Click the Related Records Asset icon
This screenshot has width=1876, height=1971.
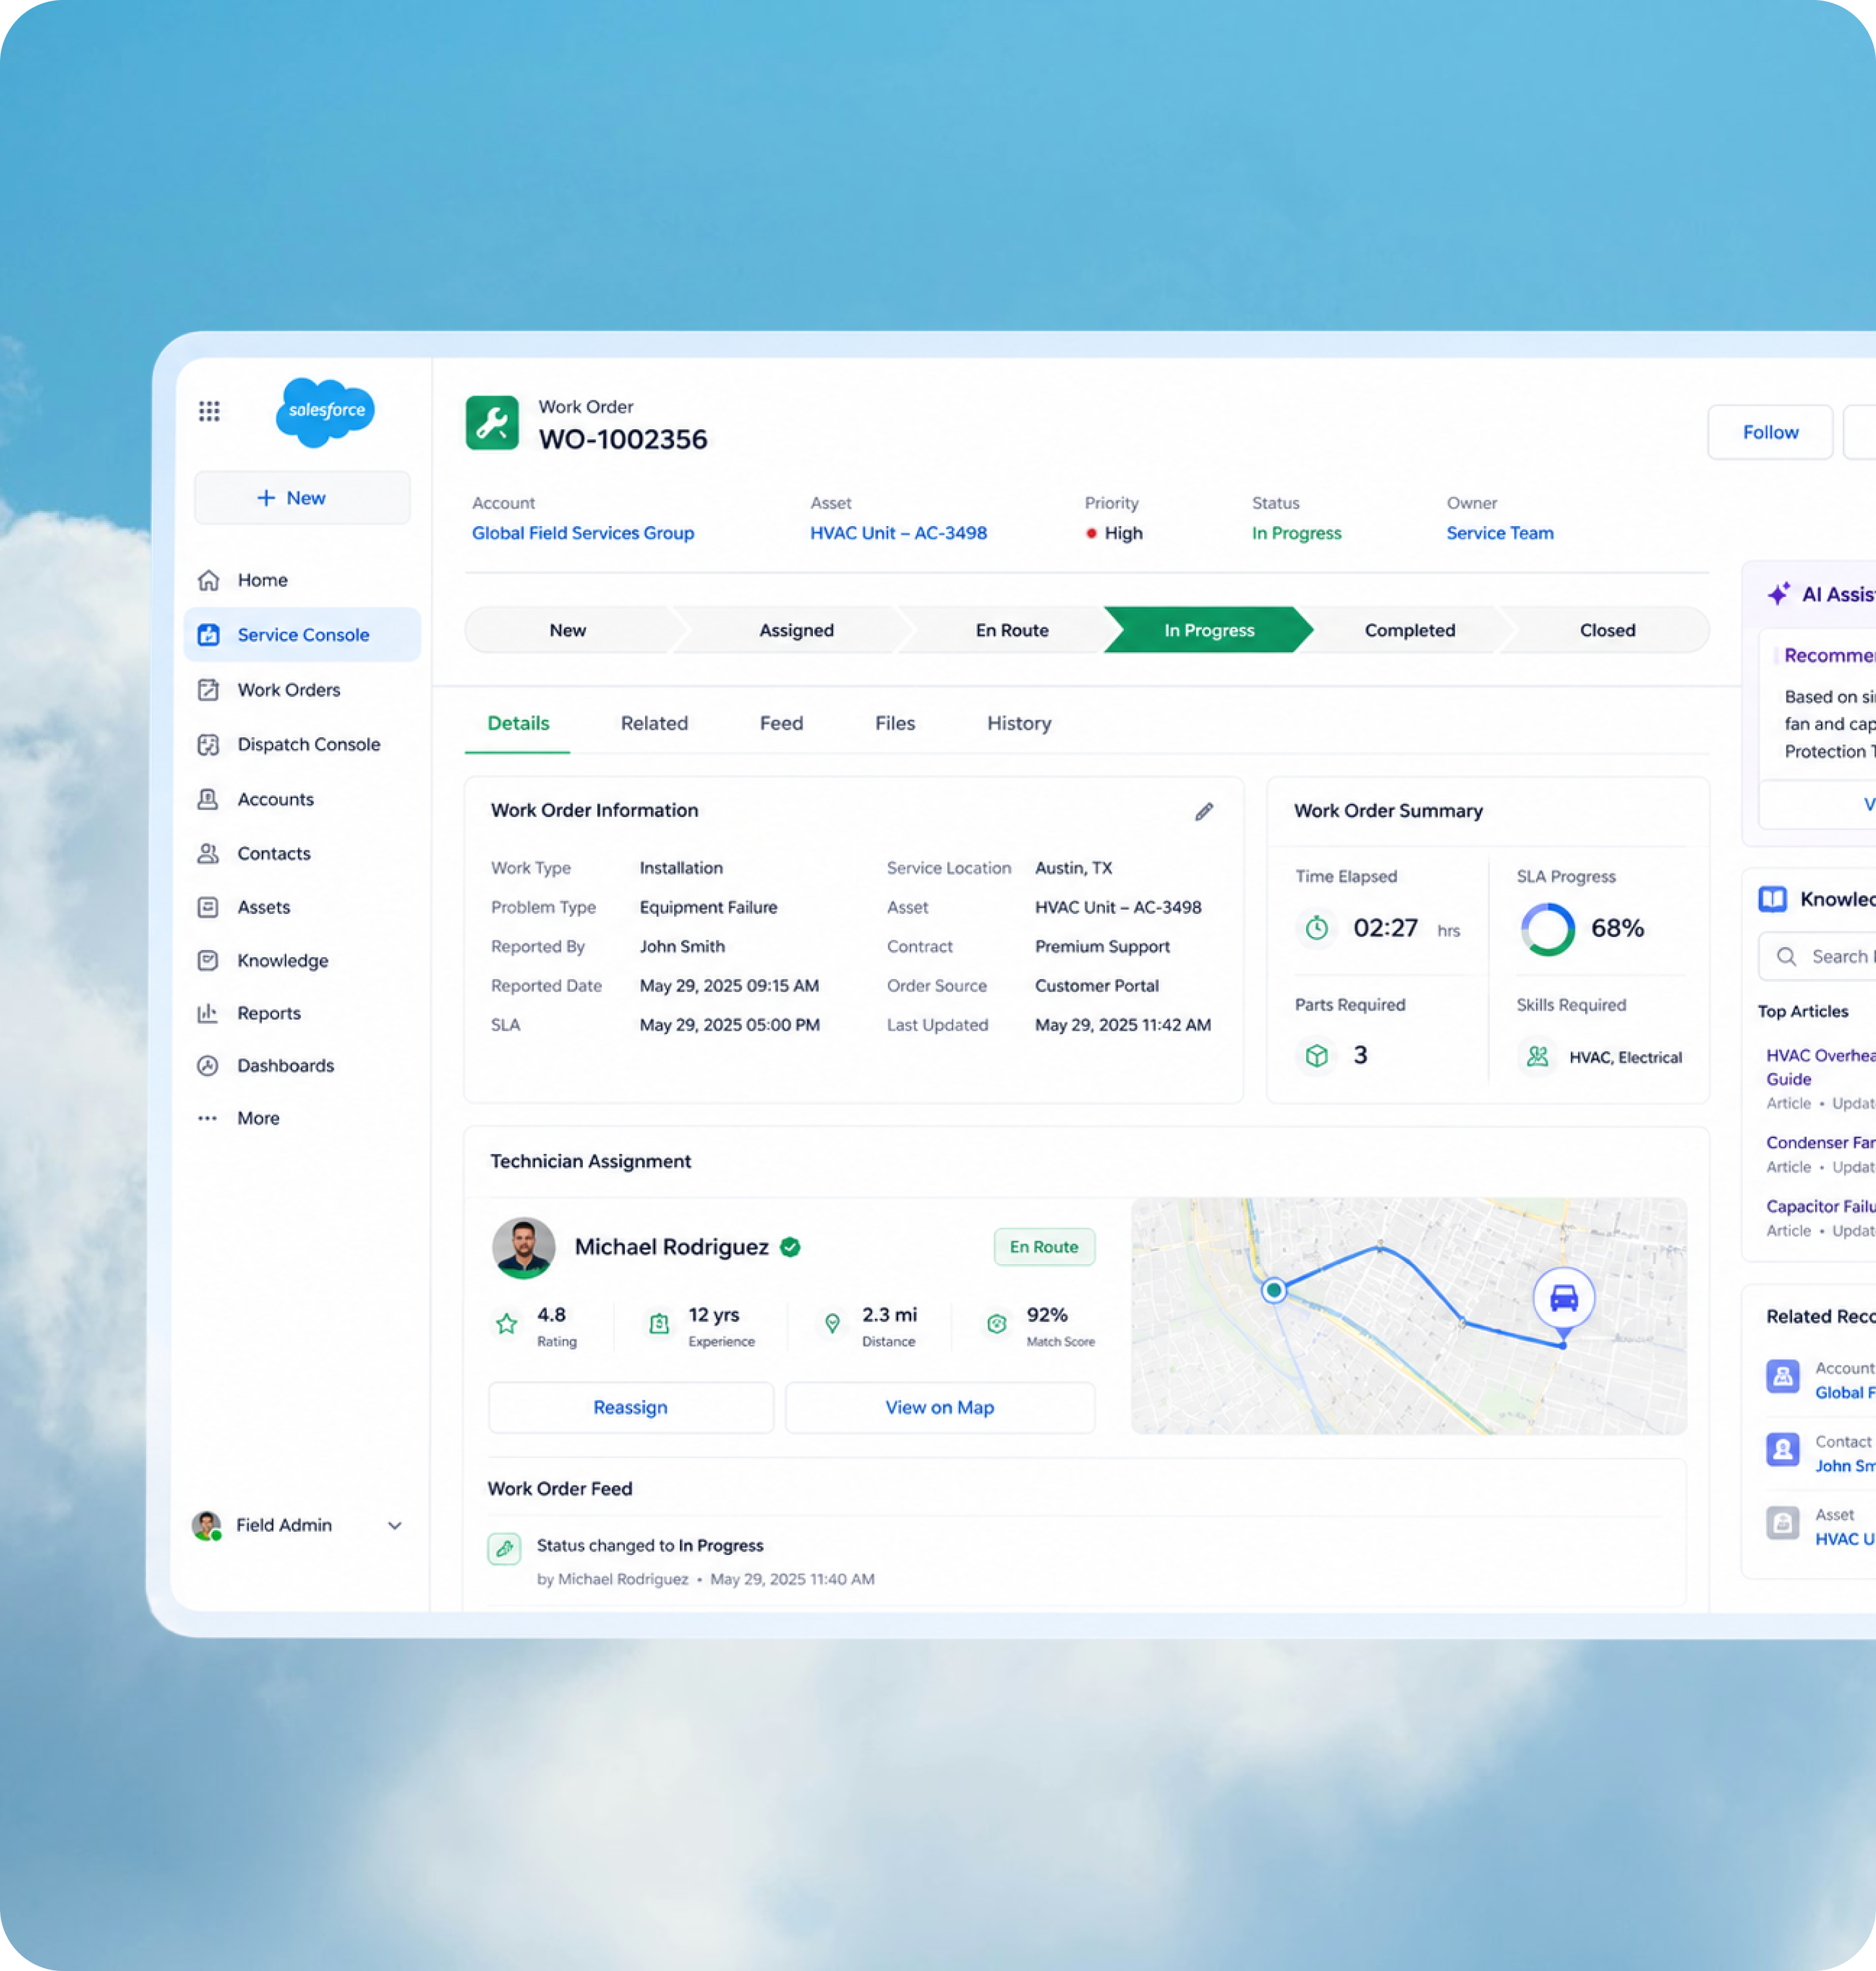tap(1783, 1523)
